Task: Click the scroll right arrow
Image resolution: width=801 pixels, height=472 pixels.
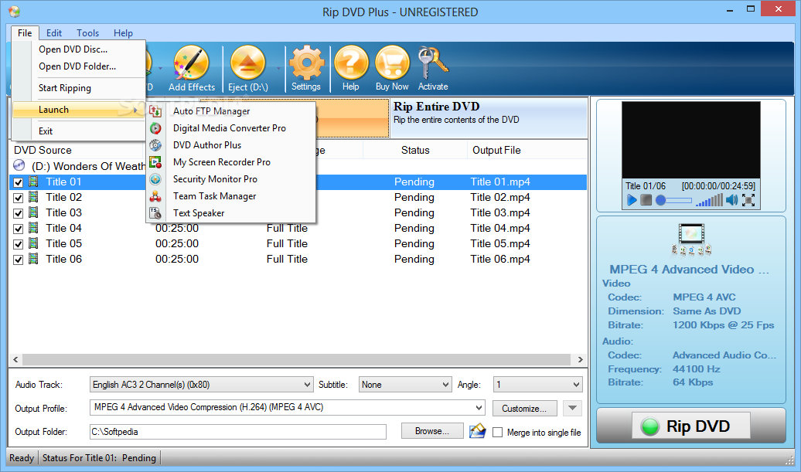Action: [581, 359]
